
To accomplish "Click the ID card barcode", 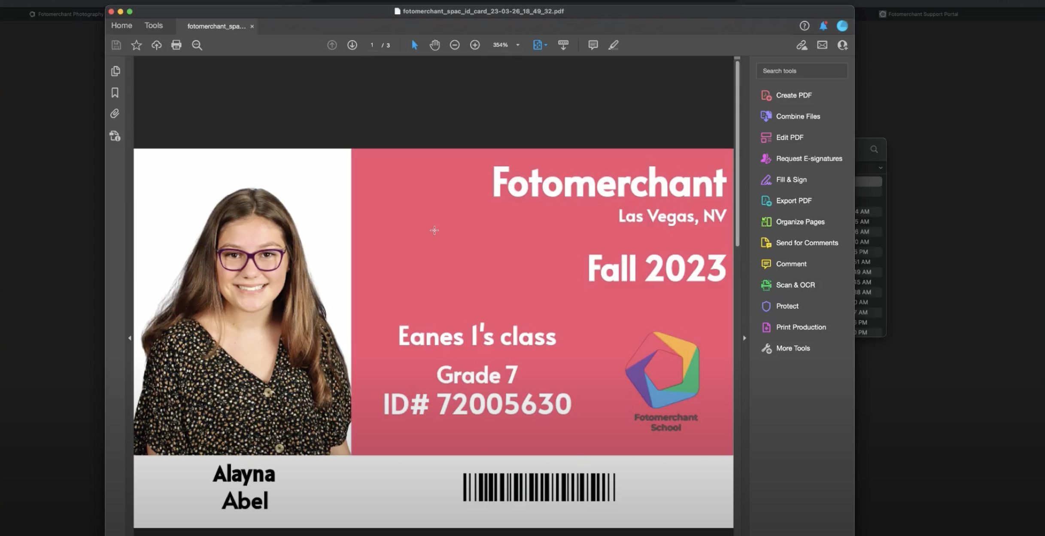I will point(539,487).
